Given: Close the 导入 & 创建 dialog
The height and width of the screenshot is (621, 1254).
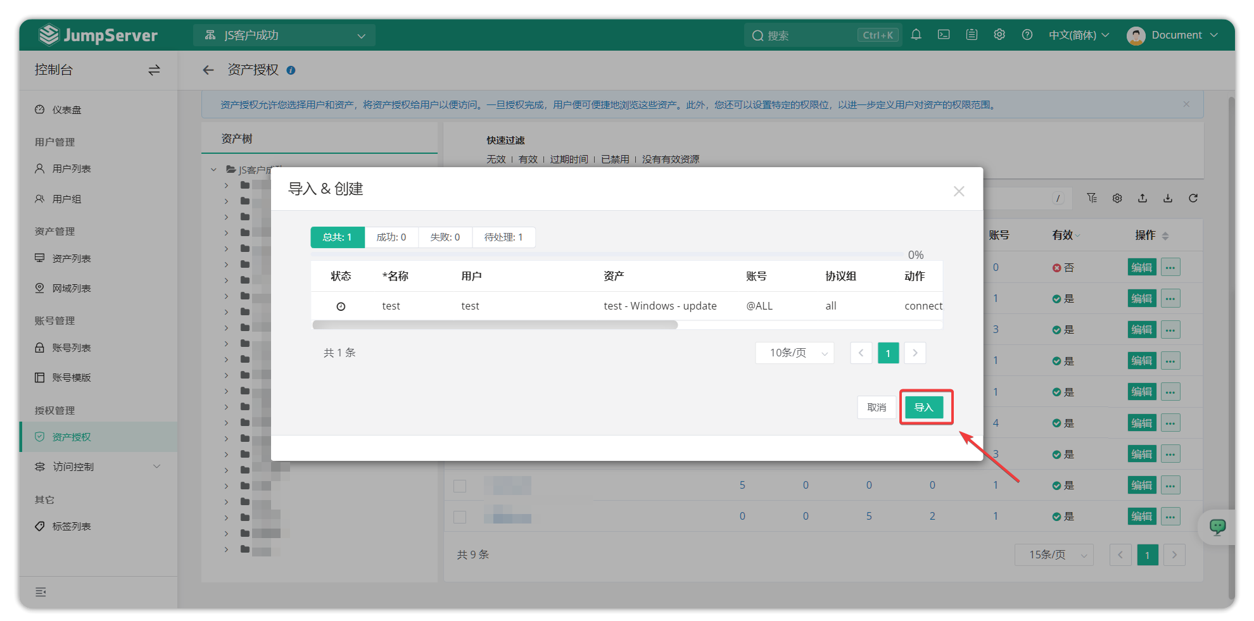Looking at the screenshot, I should point(959,191).
